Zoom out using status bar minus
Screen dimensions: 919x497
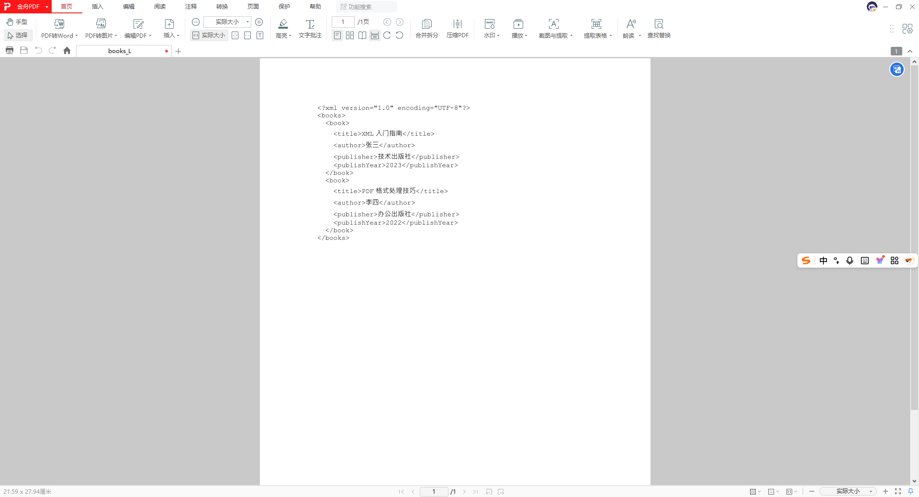point(812,491)
